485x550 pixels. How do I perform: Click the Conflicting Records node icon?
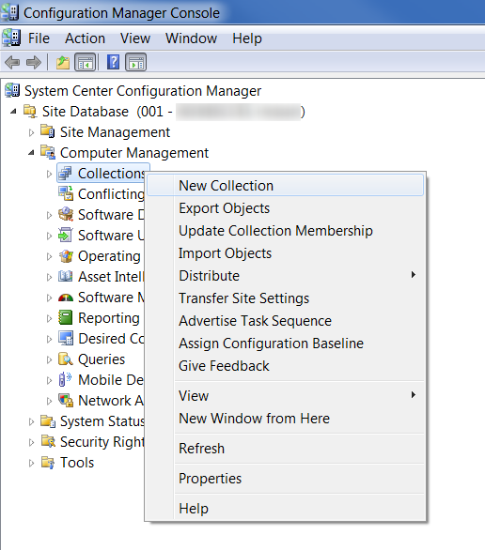(x=66, y=193)
